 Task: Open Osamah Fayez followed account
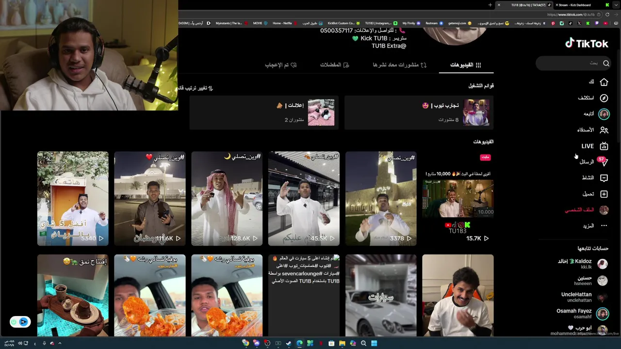(582, 314)
